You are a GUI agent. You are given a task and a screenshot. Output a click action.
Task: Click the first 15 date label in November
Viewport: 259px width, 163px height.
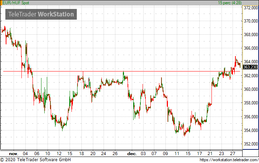tap(70, 154)
